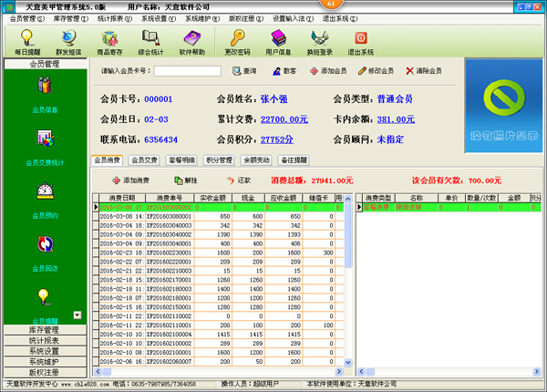
Task: Open the 会员管理 menu in menu bar
Action: [29, 17]
